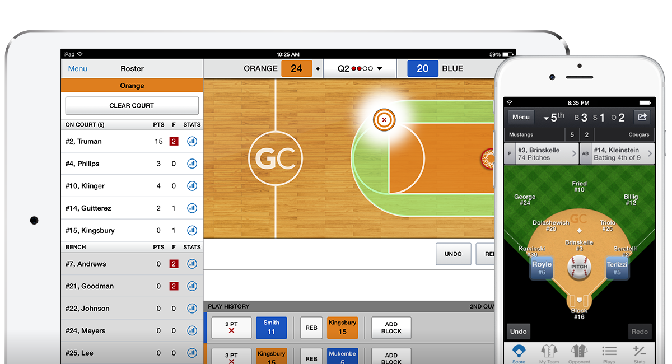Click the 2 PT missed shot button
This screenshot has height=364, width=672.
(x=231, y=328)
